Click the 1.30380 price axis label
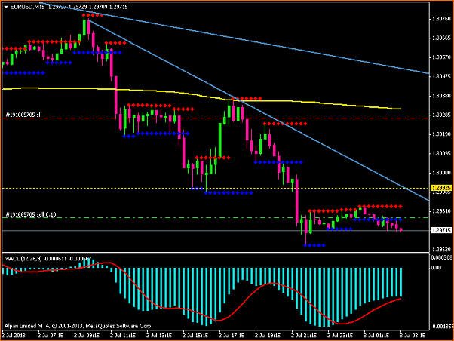454x341 pixels. (441, 96)
